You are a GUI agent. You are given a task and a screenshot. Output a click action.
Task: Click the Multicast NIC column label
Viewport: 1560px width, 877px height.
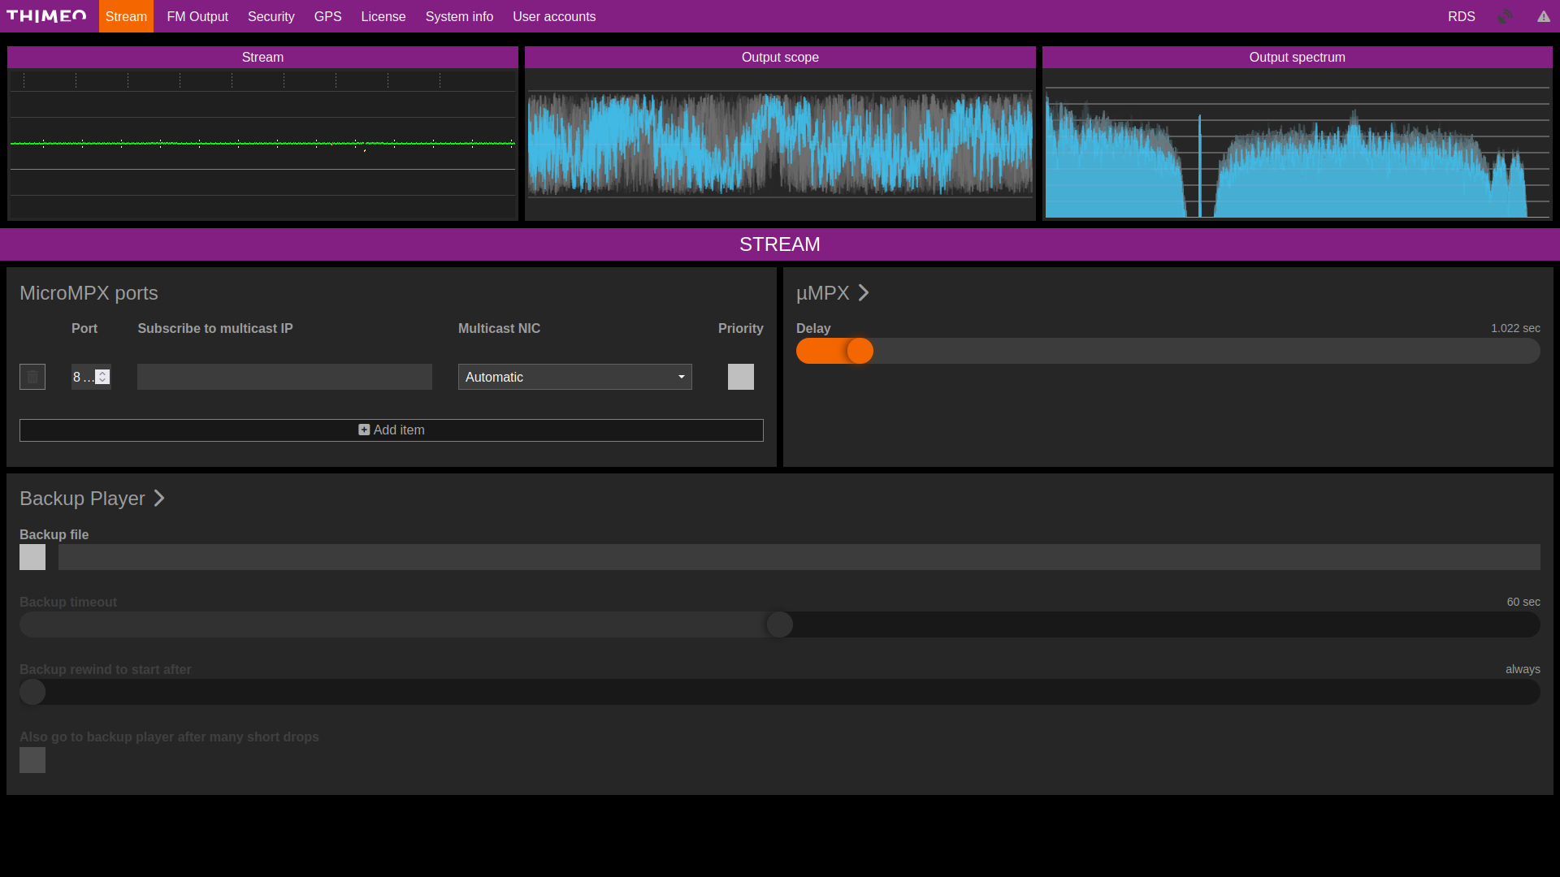(499, 328)
